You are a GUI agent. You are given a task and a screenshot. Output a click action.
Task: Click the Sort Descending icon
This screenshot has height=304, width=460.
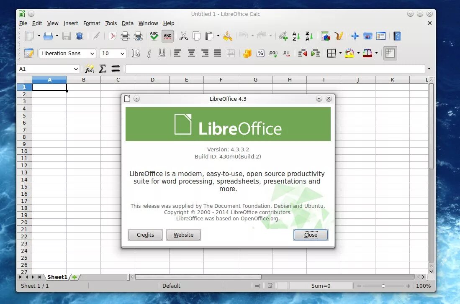(x=309, y=36)
